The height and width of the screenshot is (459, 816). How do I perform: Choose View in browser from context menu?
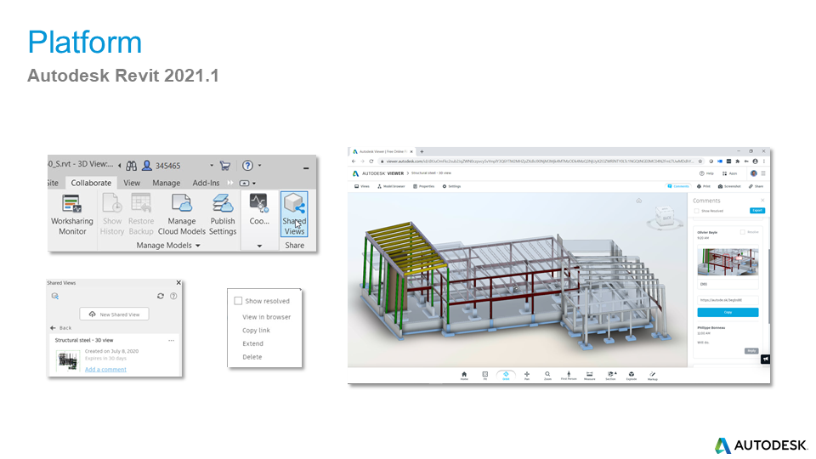coord(266,317)
